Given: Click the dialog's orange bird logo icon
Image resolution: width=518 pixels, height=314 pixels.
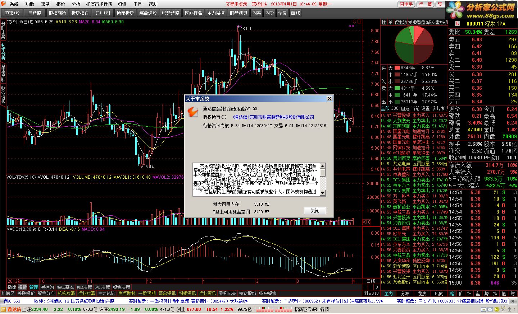Looking at the screenshot, I should (193, 112).
